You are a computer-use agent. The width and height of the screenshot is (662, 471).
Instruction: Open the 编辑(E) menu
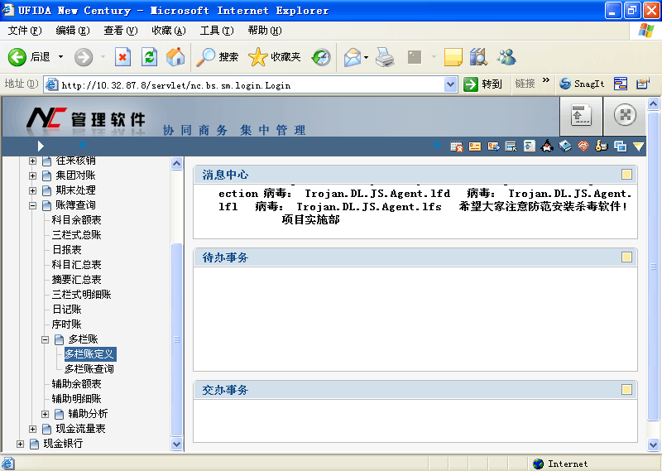tap(73, 31)
